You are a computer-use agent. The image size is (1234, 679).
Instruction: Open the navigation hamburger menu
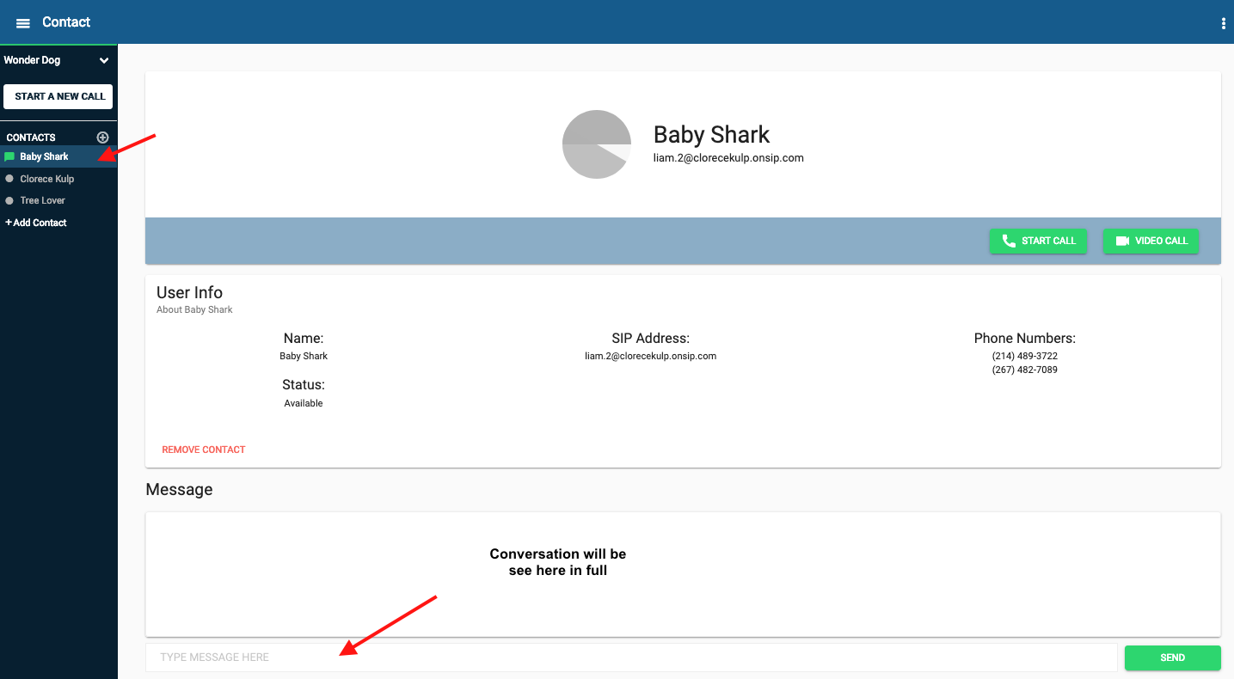click(x=22, y=22)
